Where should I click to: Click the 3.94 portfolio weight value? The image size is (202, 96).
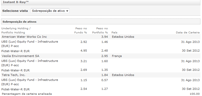tap(104, 37)
